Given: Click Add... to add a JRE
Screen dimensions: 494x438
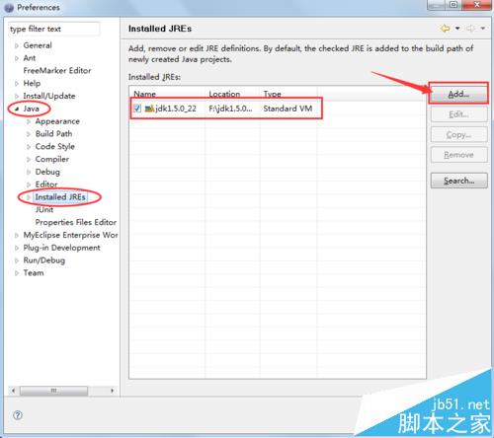Looking at the screenshot, I should [458, 95].
